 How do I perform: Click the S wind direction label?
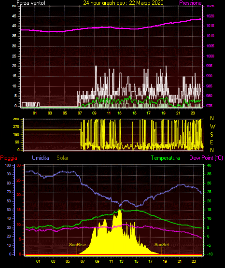click(211, 135)
